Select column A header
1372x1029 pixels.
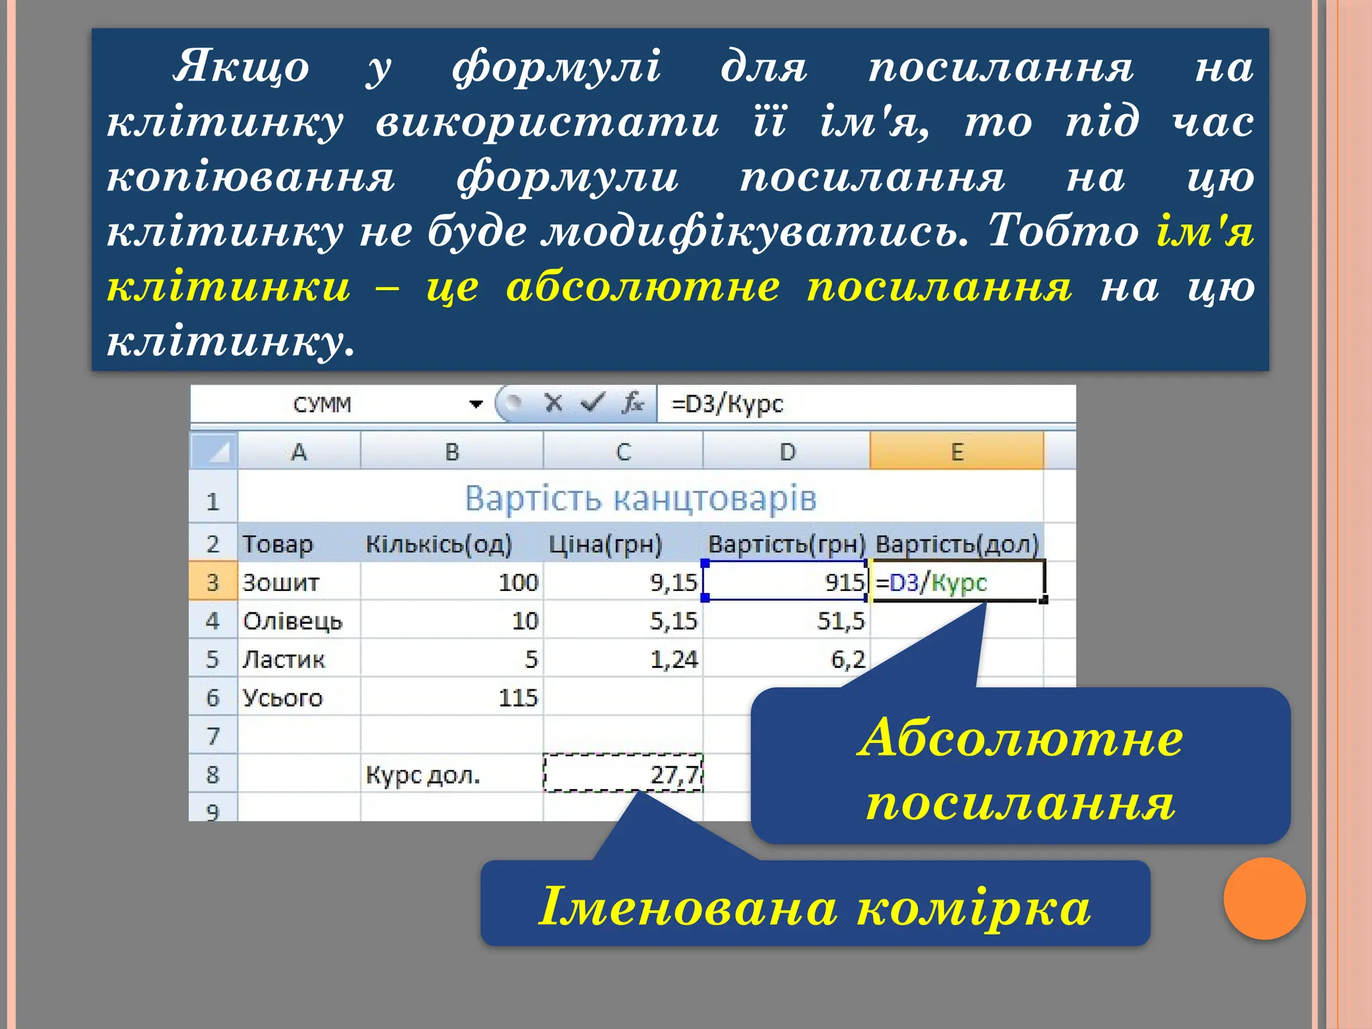coord(299,451)
